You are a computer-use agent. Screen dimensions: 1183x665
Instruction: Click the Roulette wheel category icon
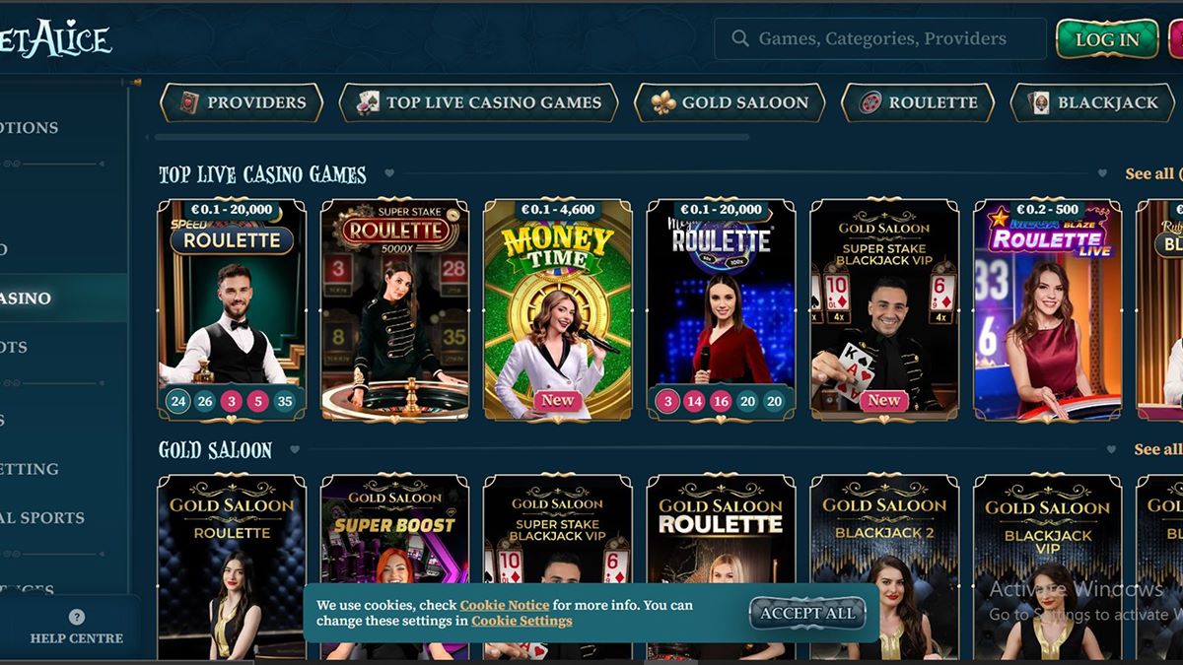pyautogui.click(x=870, y=102)
